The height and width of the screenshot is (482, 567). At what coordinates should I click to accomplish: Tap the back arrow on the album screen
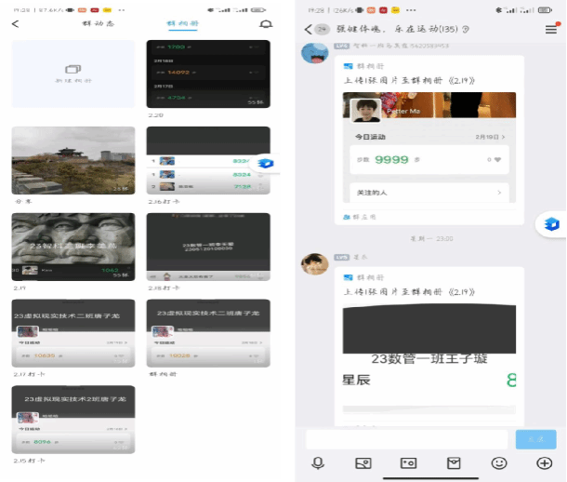pos(15,24)
